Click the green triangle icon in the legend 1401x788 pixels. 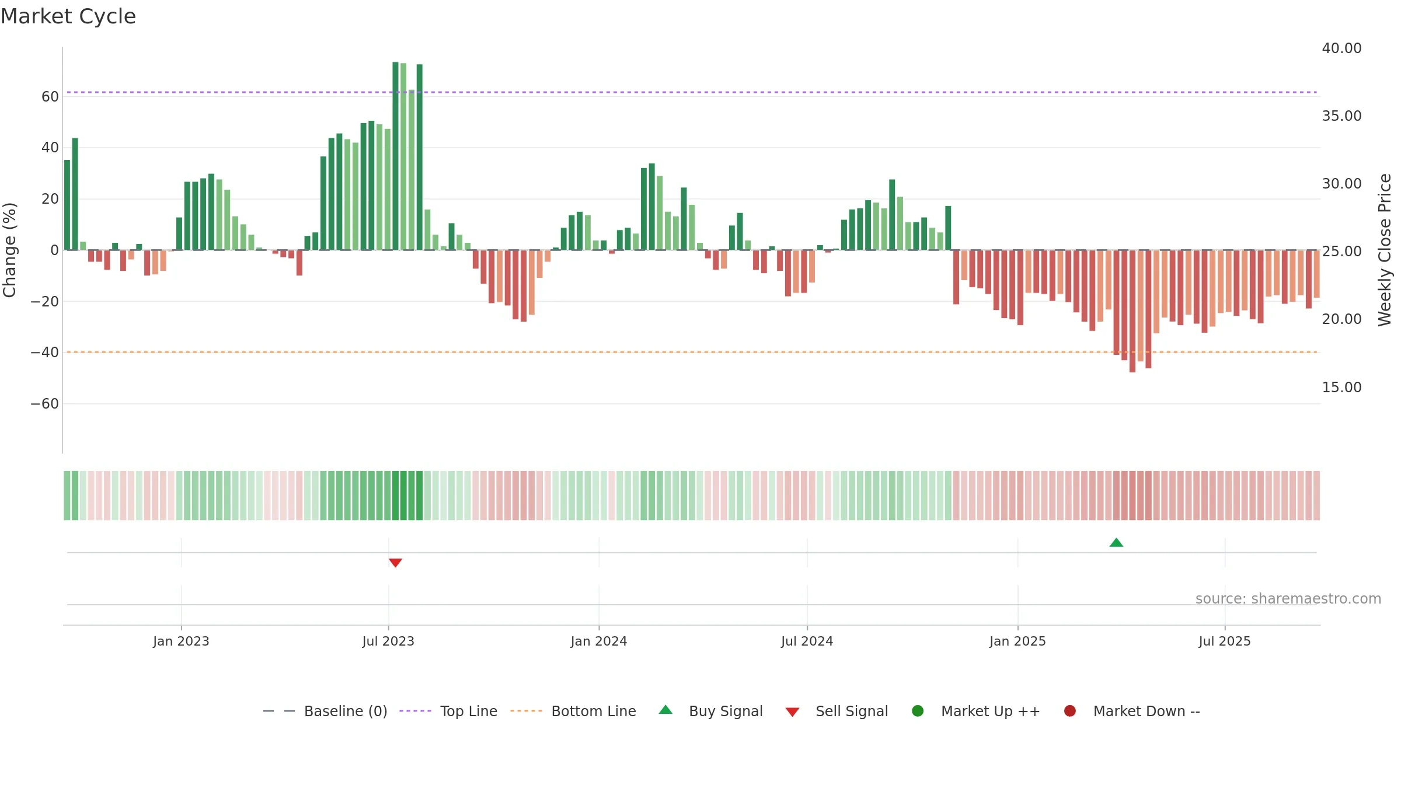[665, 710]
